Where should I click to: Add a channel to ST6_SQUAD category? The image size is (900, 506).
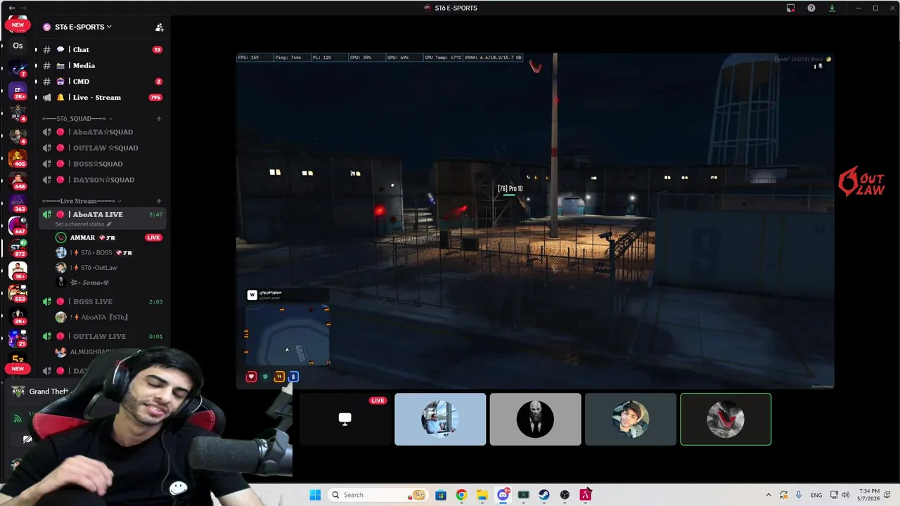coord(159,118)
